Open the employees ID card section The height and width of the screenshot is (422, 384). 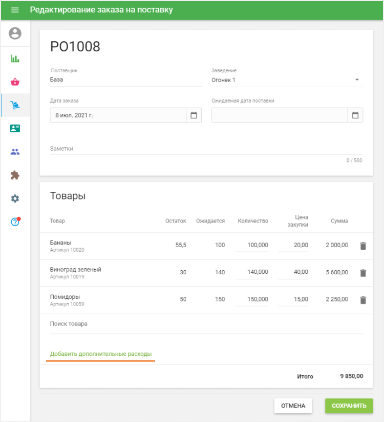pos(15,128)
